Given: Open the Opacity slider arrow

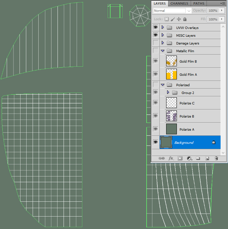Looking at the screenshot, I should coord(222,10).
